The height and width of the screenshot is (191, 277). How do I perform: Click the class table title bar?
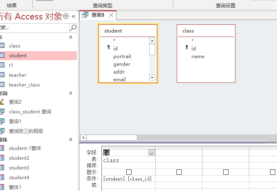[206, 31]
